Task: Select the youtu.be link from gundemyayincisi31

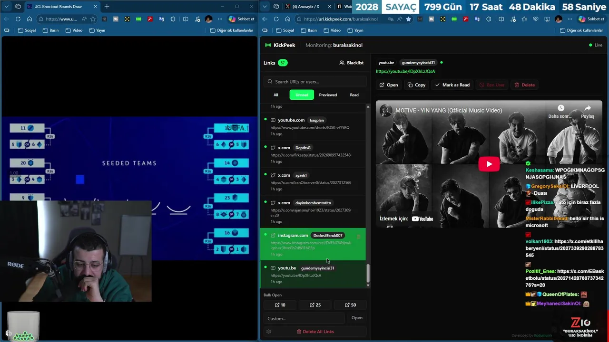Action: point(313,275)
